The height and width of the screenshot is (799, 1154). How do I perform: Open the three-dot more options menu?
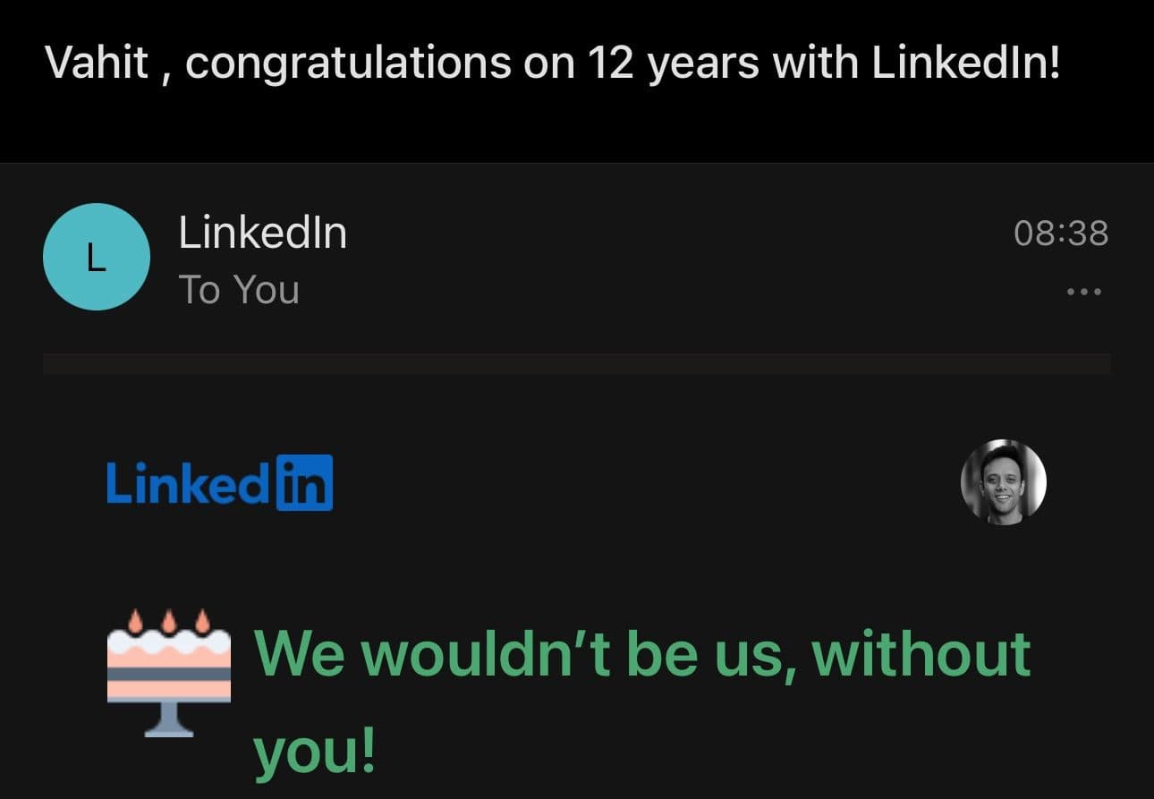click(x=1084, y=292)
